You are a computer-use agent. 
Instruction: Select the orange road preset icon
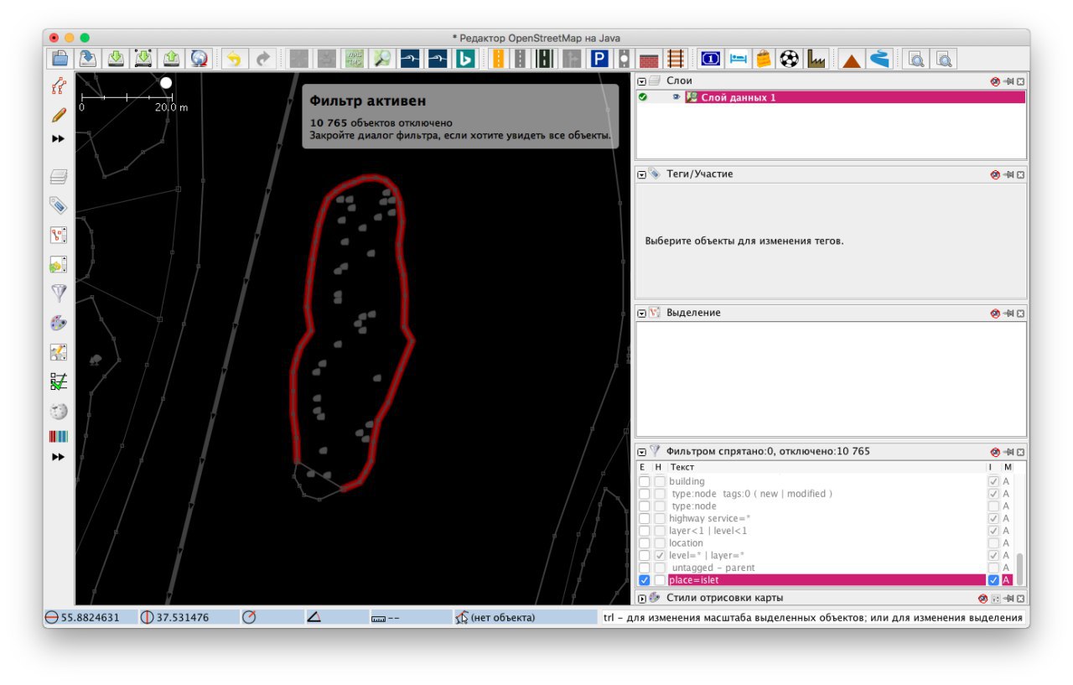pos(498,58)
